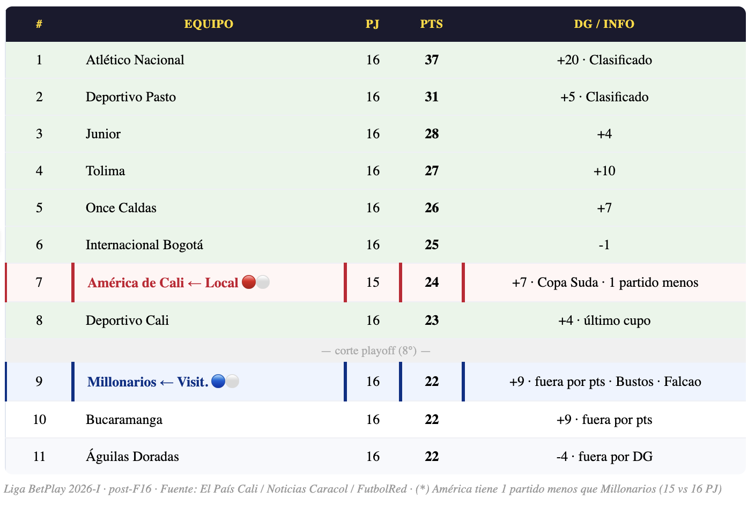The height and width of the screenshot is (506, 755).
Task: Select the EQUIPO column header
Action: pos(209,24)
